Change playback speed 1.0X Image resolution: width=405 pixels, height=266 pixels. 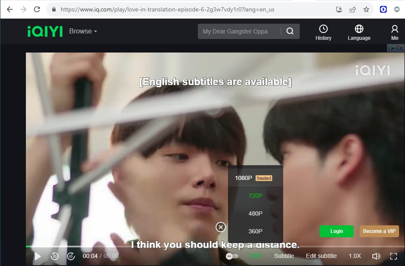tap(354, 256)
